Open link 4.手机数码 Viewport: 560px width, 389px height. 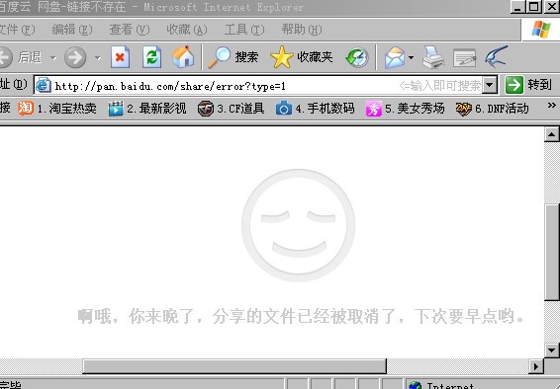coord(315,109)
